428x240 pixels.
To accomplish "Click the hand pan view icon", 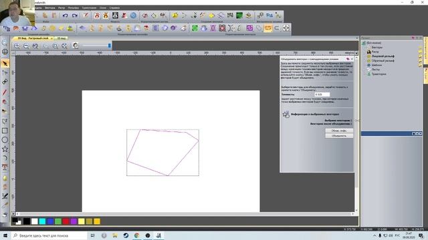I will click(x=76, y=46).
